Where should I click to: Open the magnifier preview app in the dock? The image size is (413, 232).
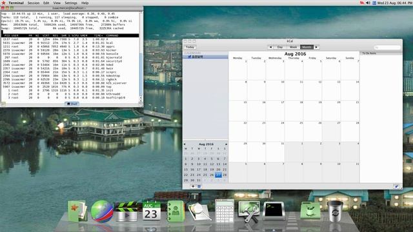coord(199,212)
